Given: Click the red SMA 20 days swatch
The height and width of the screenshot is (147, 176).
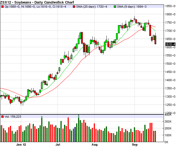Looking at the screenshot, I should 74,7.
